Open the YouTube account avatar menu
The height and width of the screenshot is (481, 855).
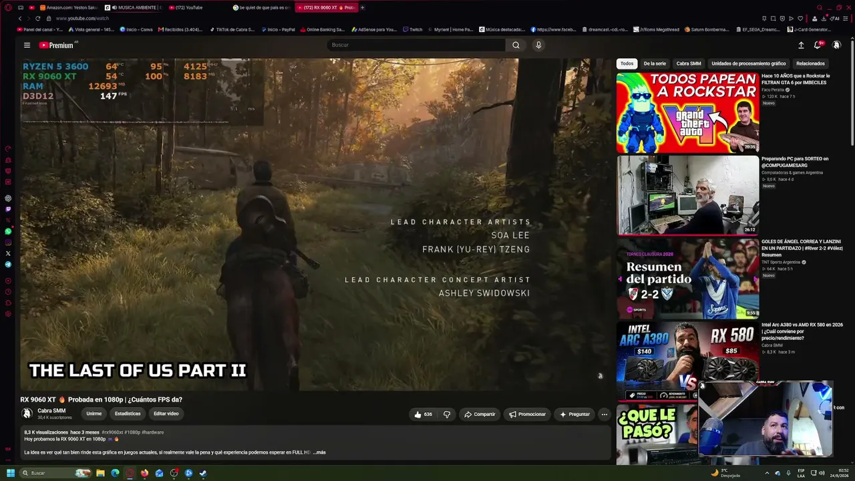coord(836,45)
